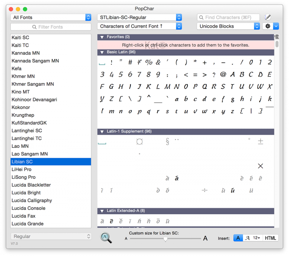
Task: Collapse the Latin-1 Supplement section
Action: 102,132
